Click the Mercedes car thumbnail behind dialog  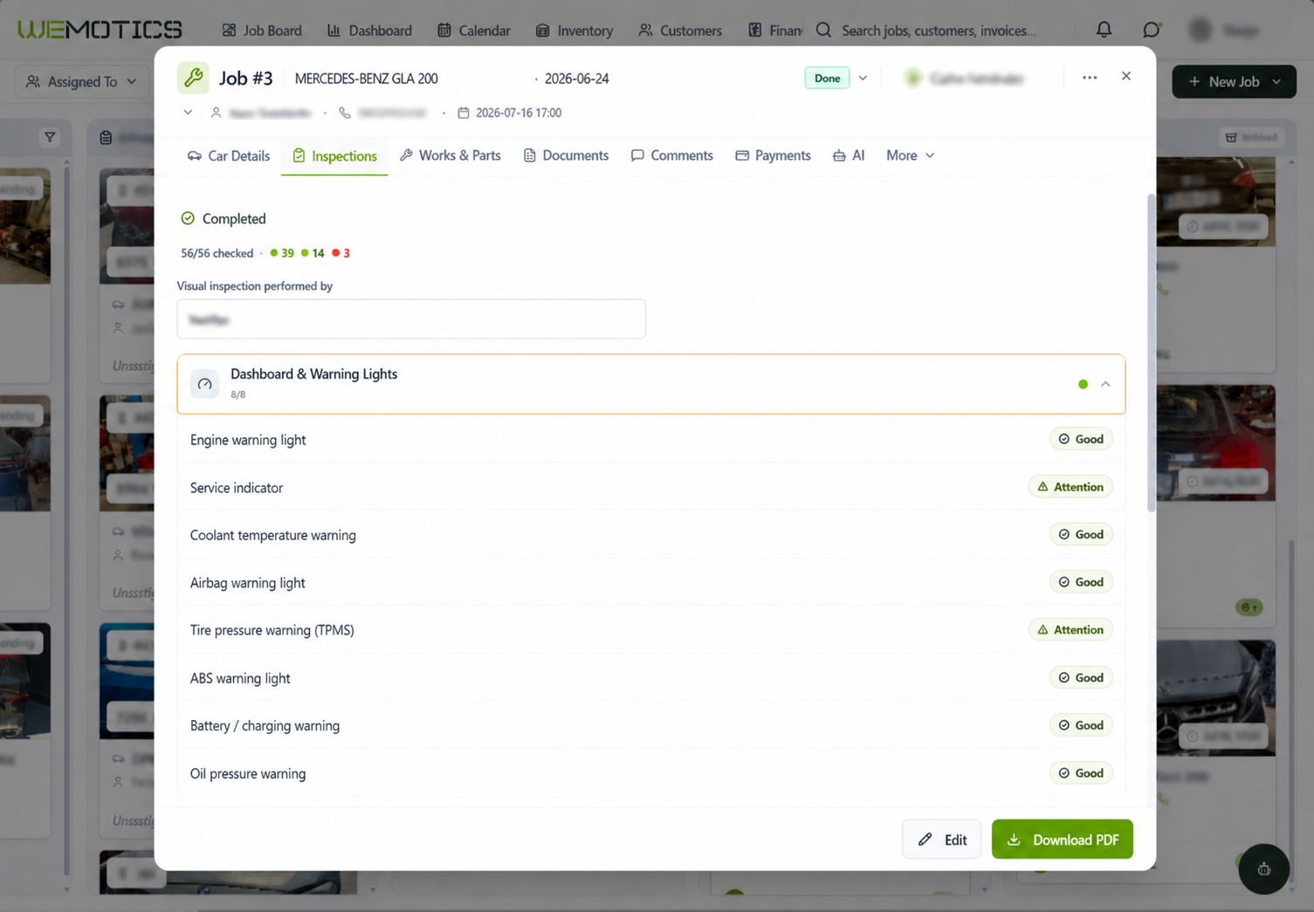coord(1215,697)
